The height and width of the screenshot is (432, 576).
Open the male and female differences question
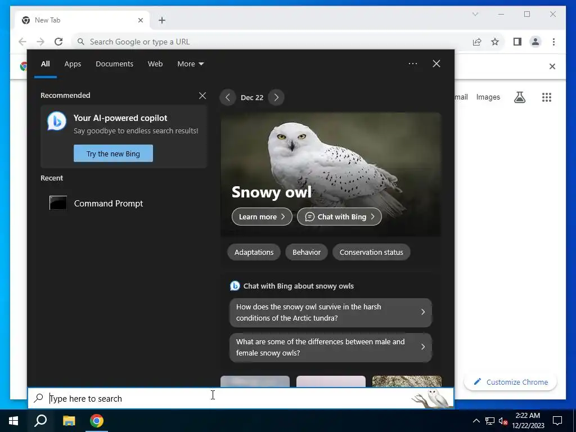[x=331, y=347]
